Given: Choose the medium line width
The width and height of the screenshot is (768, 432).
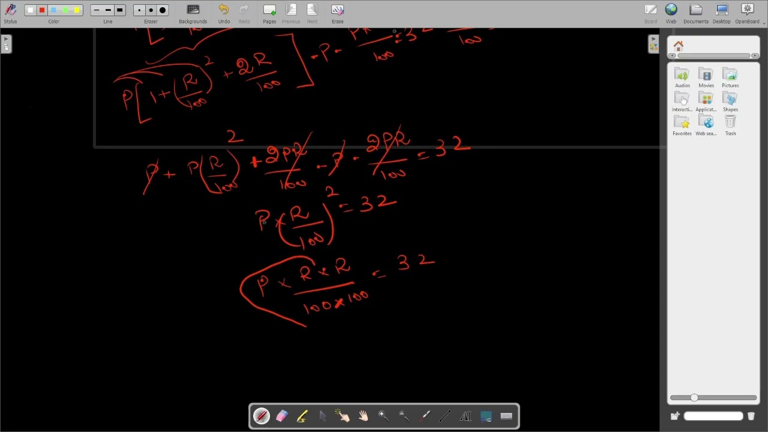Looking at the screenshot, I should [108, 10].
